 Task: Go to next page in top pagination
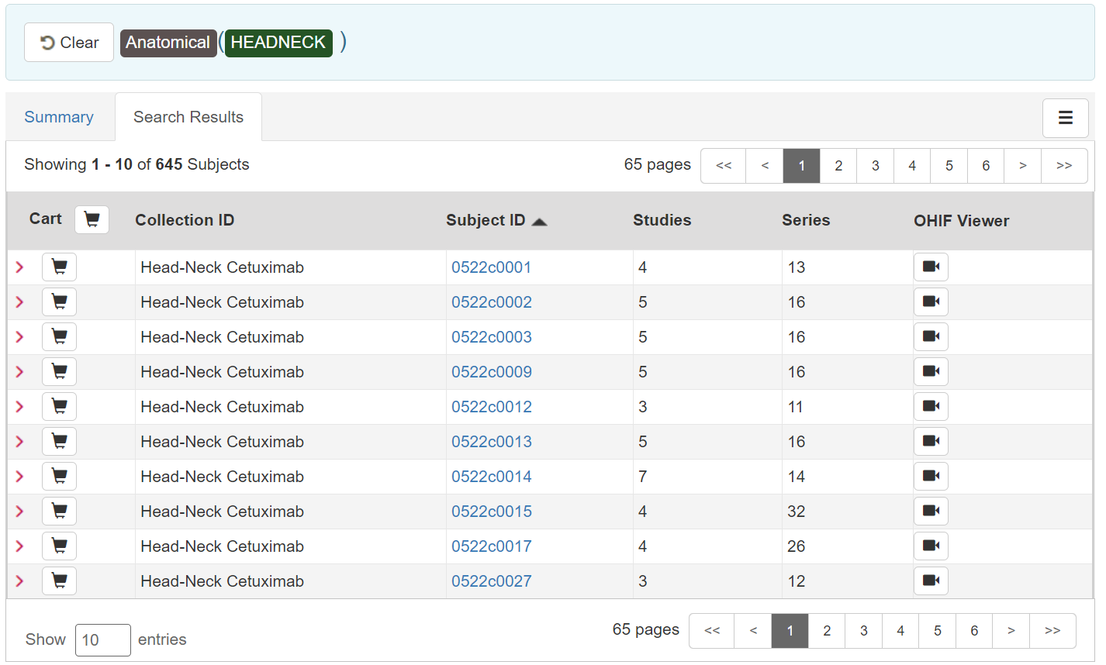(x=1023, y=166)
